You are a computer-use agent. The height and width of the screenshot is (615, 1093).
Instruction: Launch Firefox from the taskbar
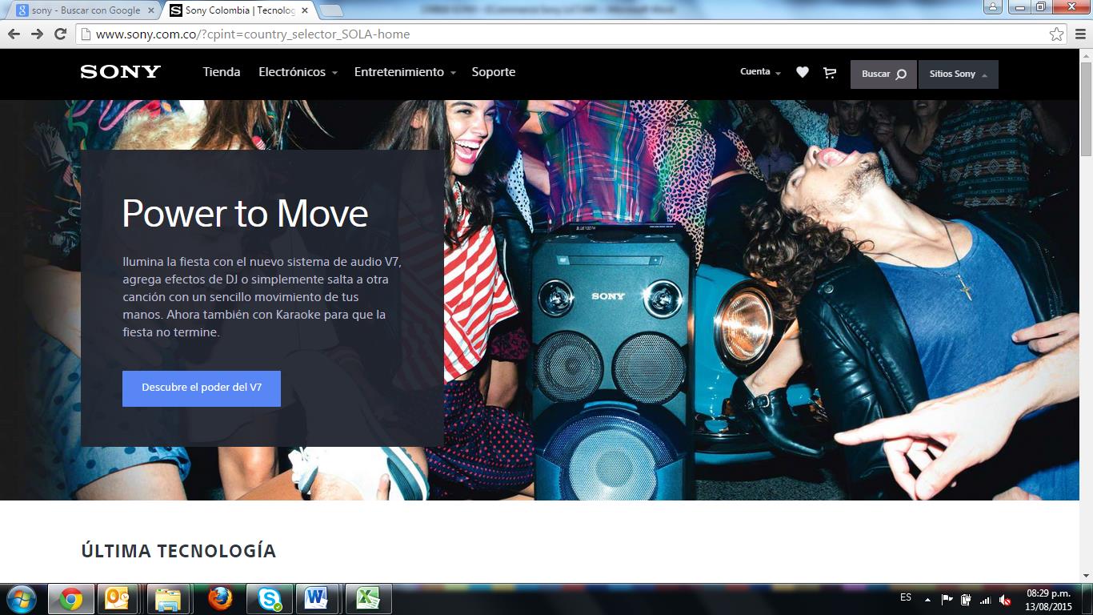[x=220, y=598]
